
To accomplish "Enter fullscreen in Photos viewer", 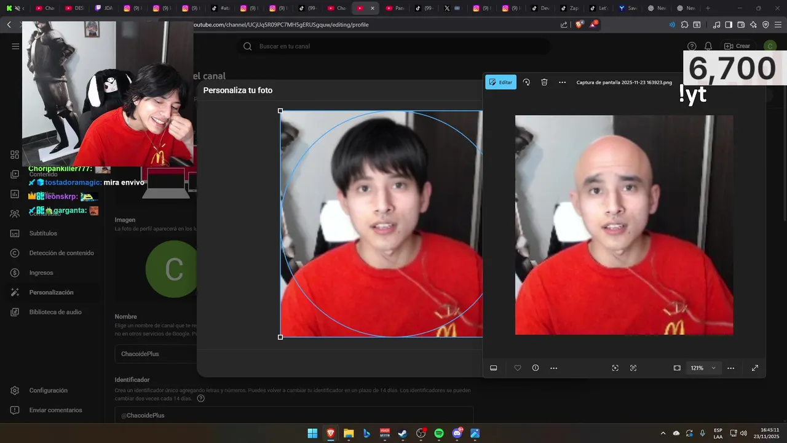I will point(755,368).
